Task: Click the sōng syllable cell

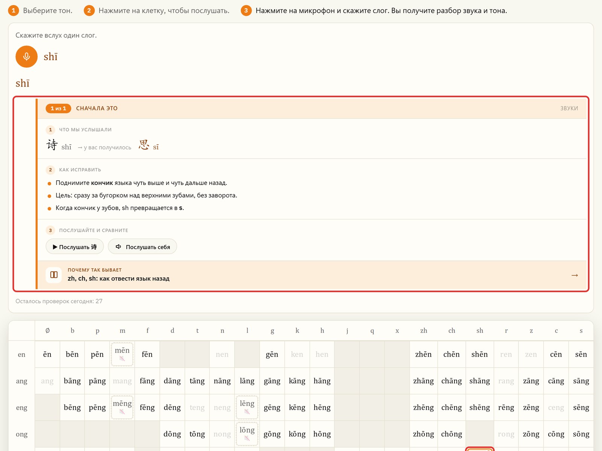Action: pyautogui.click(x=581, y=434)
